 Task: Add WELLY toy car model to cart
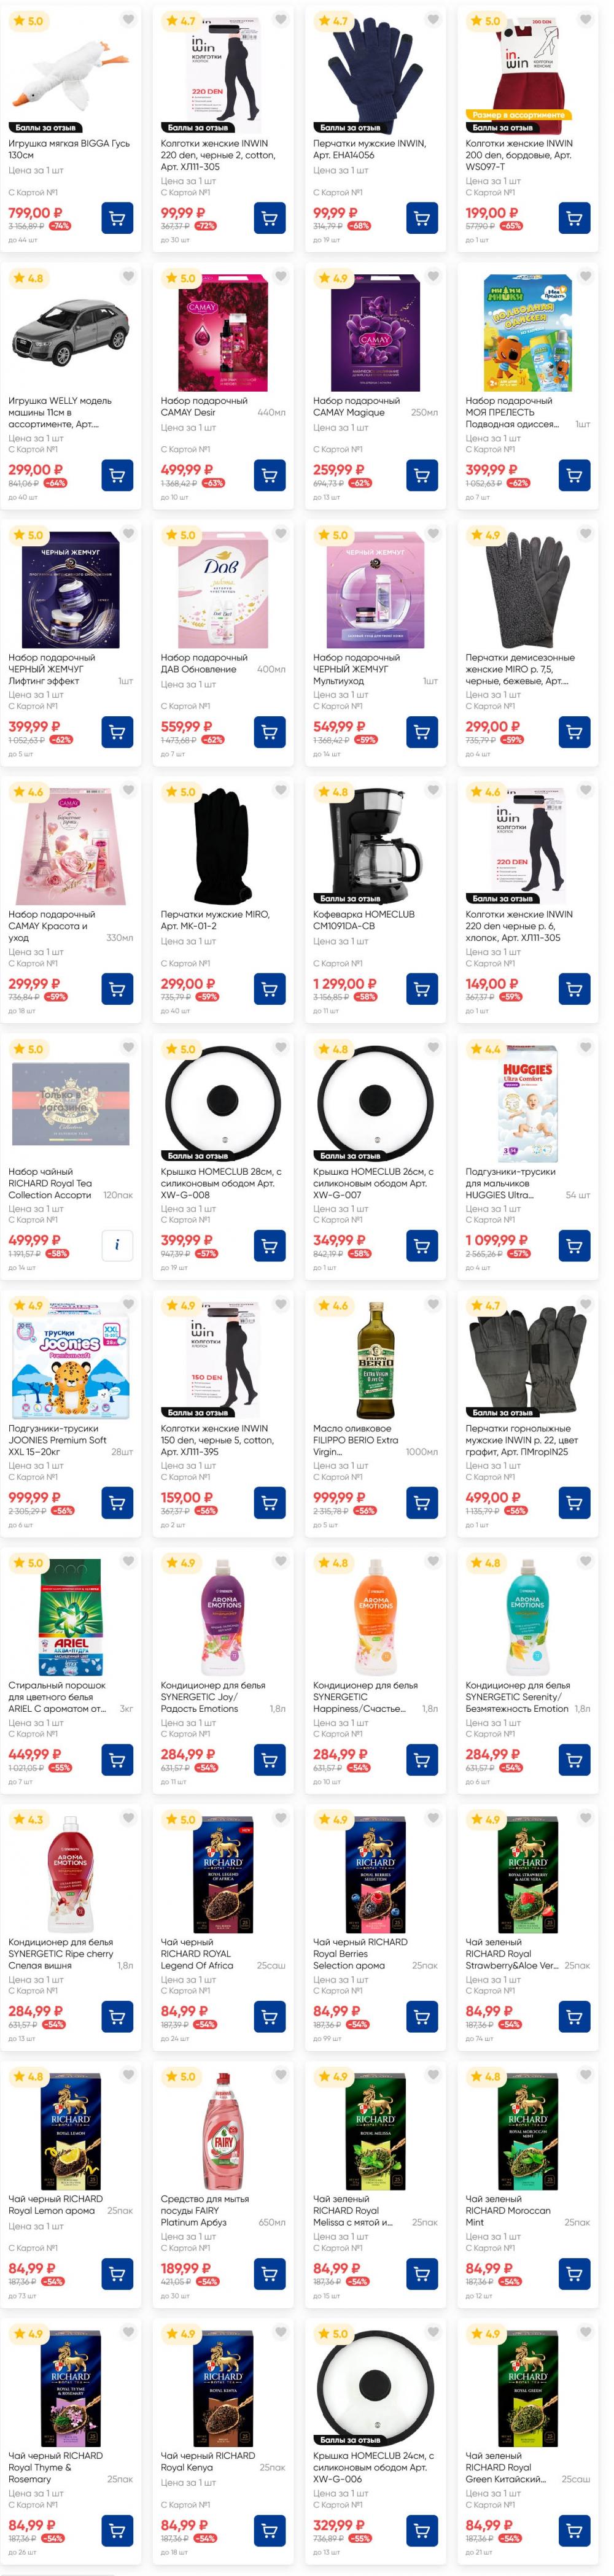click(x=117, y=475)
